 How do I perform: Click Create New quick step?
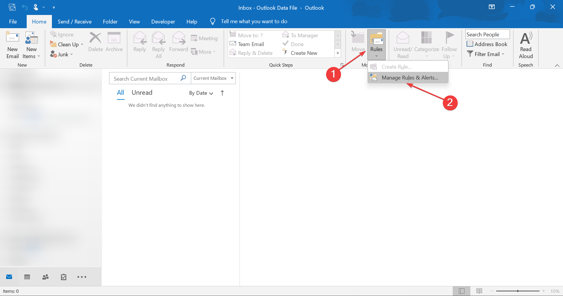304,53
